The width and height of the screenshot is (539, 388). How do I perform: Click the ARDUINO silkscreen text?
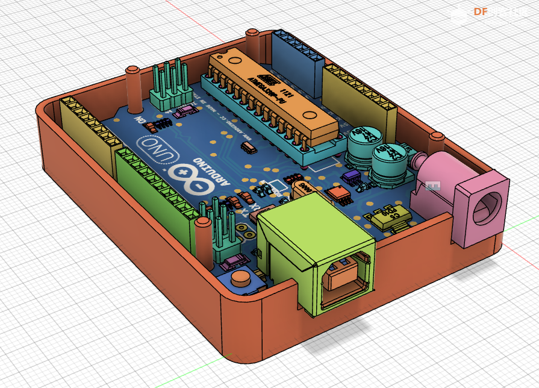pos(213,172)
